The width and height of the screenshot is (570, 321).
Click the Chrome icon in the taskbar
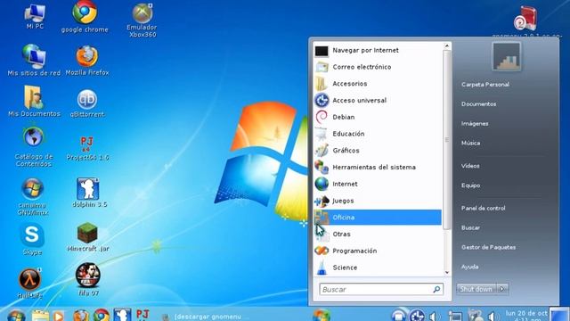(x=102, y=315)
